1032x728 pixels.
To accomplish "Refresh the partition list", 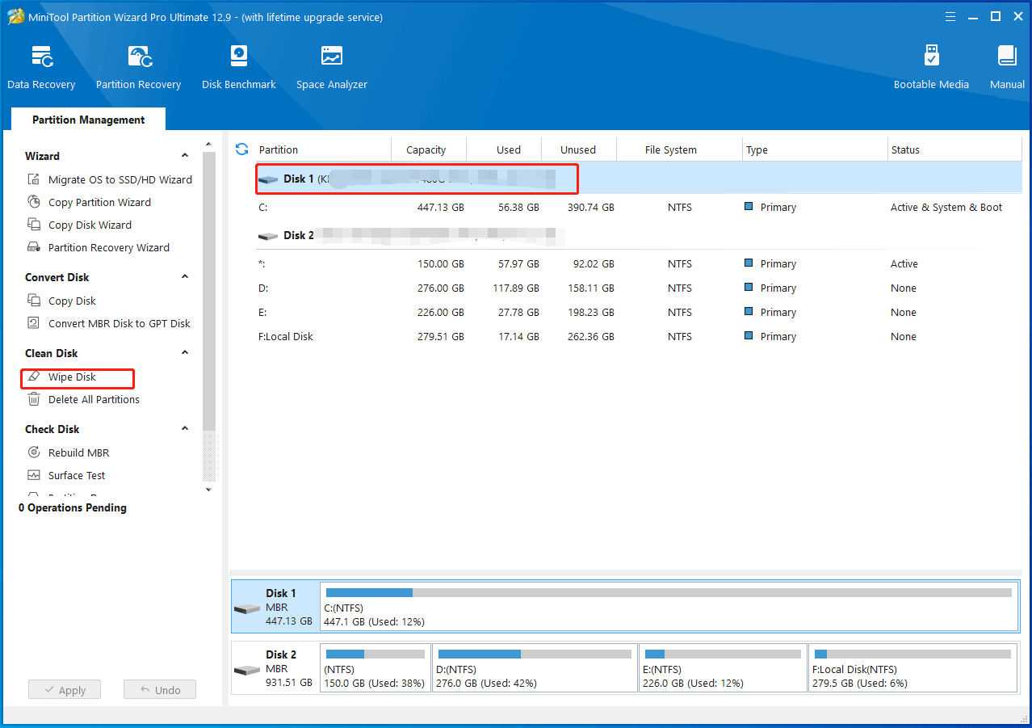I will [241, 149].
